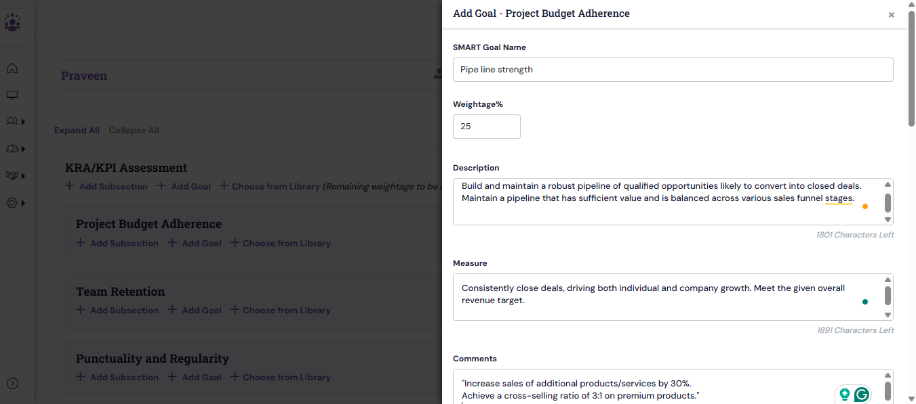
Task: Click Collapse All link
Action: click(134, 131)
